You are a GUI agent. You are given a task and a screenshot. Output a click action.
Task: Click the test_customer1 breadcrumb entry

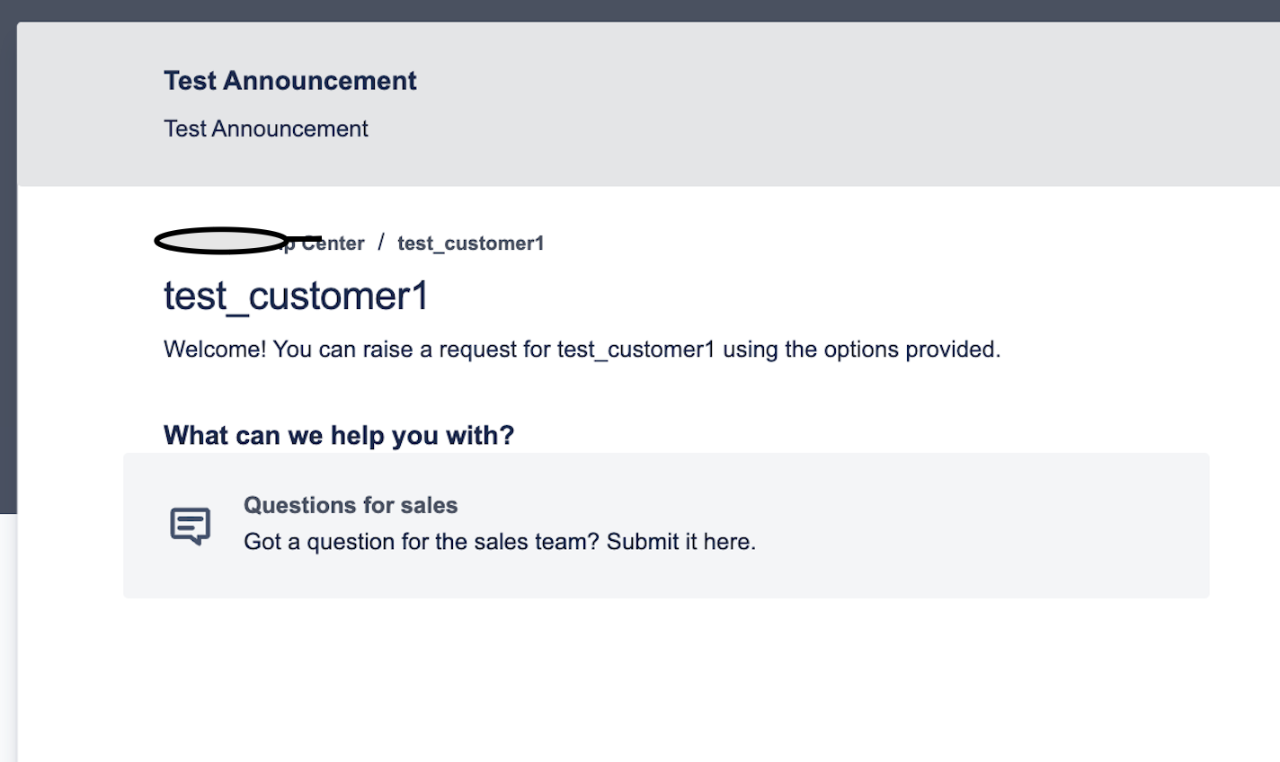470,243
